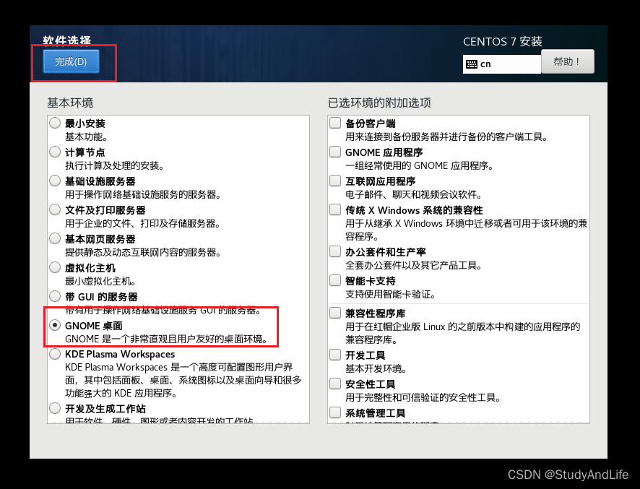This screenshot has width=640, height=489.
Task: Open the 帮助! help button
Action: [567, 61]
